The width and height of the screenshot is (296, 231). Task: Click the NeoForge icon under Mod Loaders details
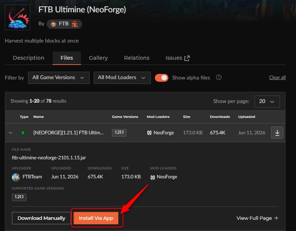(x=153, y=177)
